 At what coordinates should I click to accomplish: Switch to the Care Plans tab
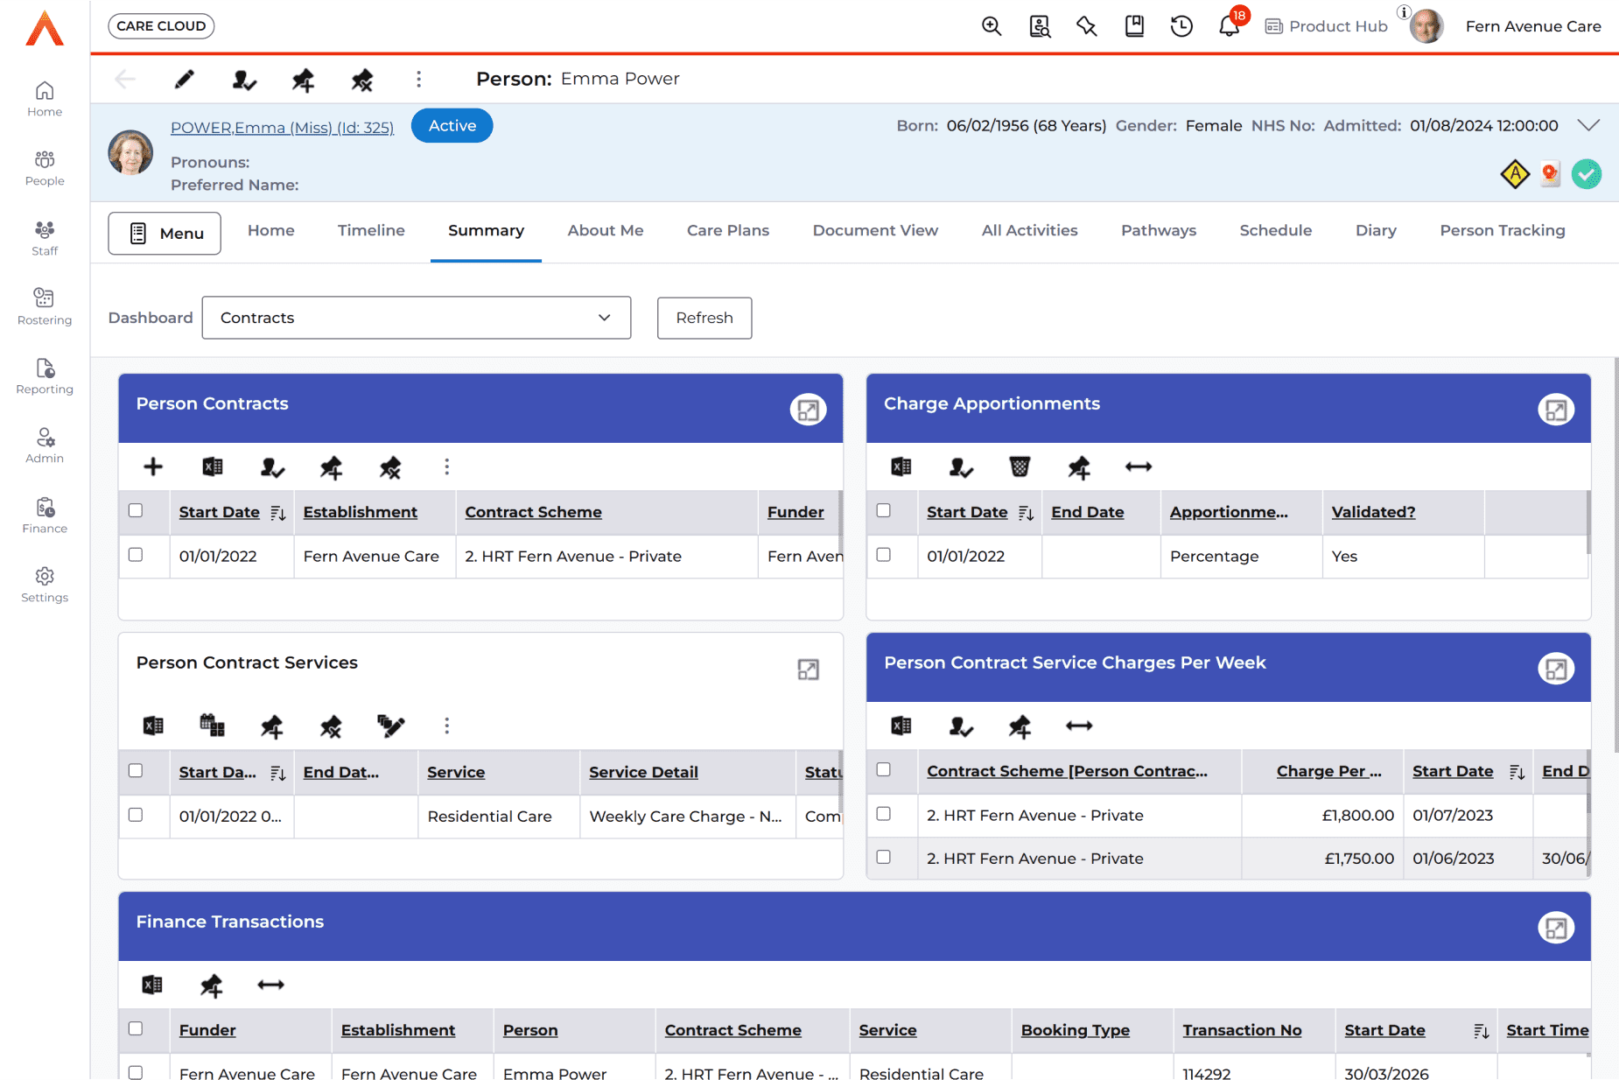pos(727,230)
